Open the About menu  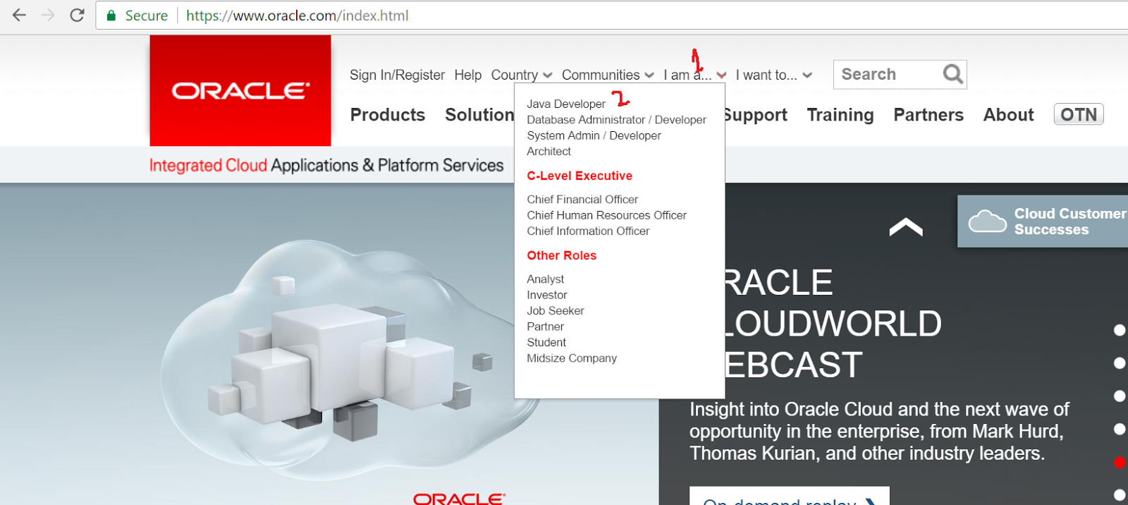pos(1009,115)
